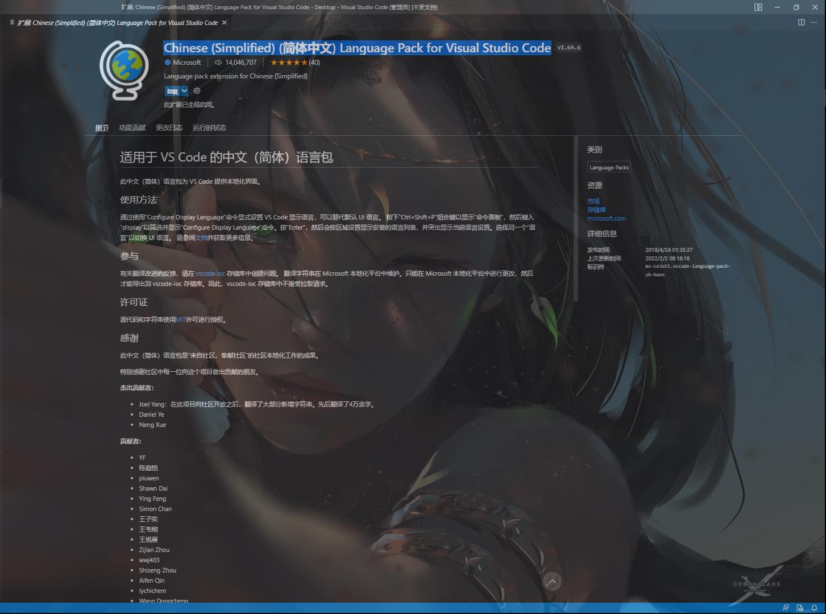Click the 卸载 uninstall button
Image resolution: width=826 pixels, height=614 pixels.
pyautogui.click(x=172, y=91)
